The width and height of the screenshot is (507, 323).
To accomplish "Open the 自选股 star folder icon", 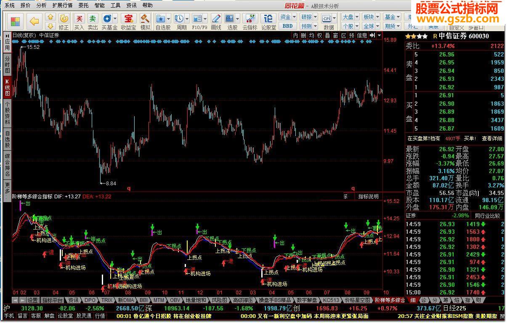I will pos(161,19).
